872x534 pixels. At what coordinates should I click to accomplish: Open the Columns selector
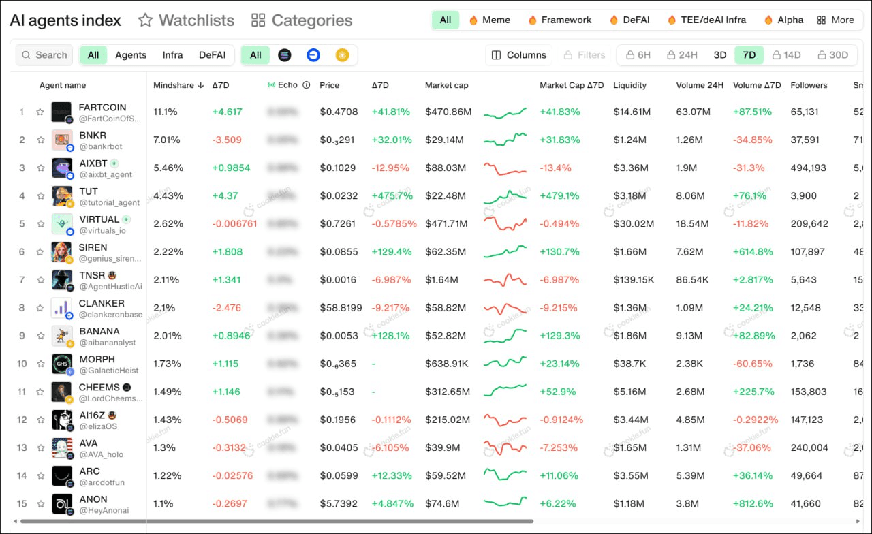[519, 55]
